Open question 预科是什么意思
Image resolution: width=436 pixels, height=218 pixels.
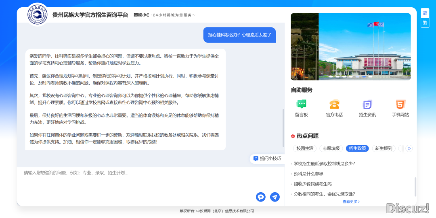coord(308,174)
